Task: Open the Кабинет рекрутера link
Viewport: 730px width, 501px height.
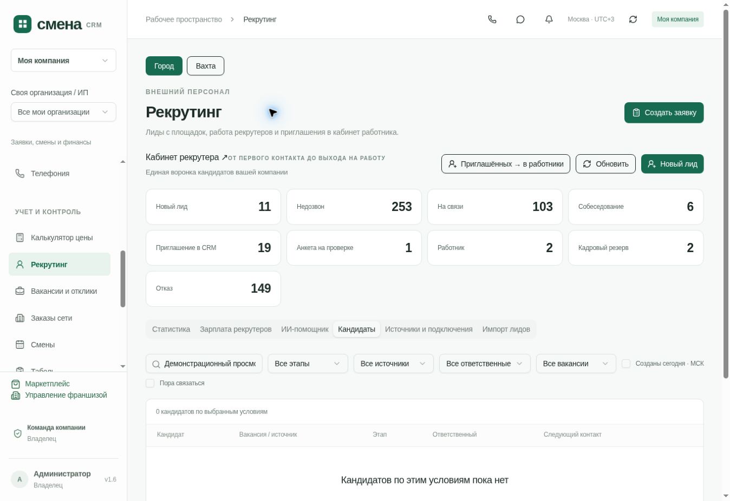Action: [x=186, y=157]
